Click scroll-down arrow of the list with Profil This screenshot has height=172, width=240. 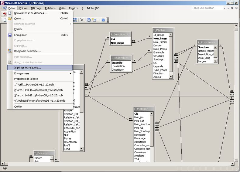click(81, 148)
